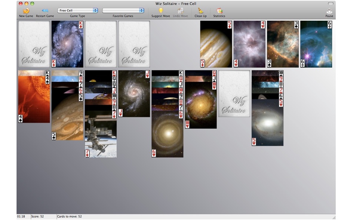Run Clean Up with the broom icon

tap(200, 11)
